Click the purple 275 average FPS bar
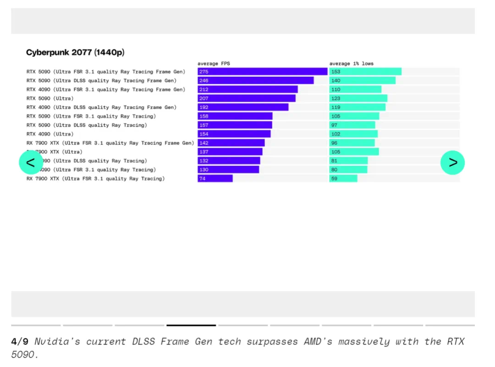This screenshot has width=495, height=367. [x=262, y=72]
